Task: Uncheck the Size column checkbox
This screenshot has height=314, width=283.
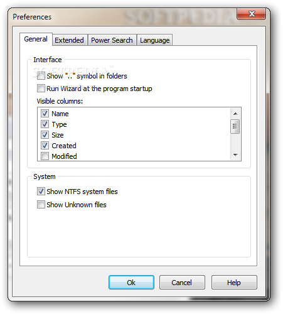Action: tap(45, 135)
